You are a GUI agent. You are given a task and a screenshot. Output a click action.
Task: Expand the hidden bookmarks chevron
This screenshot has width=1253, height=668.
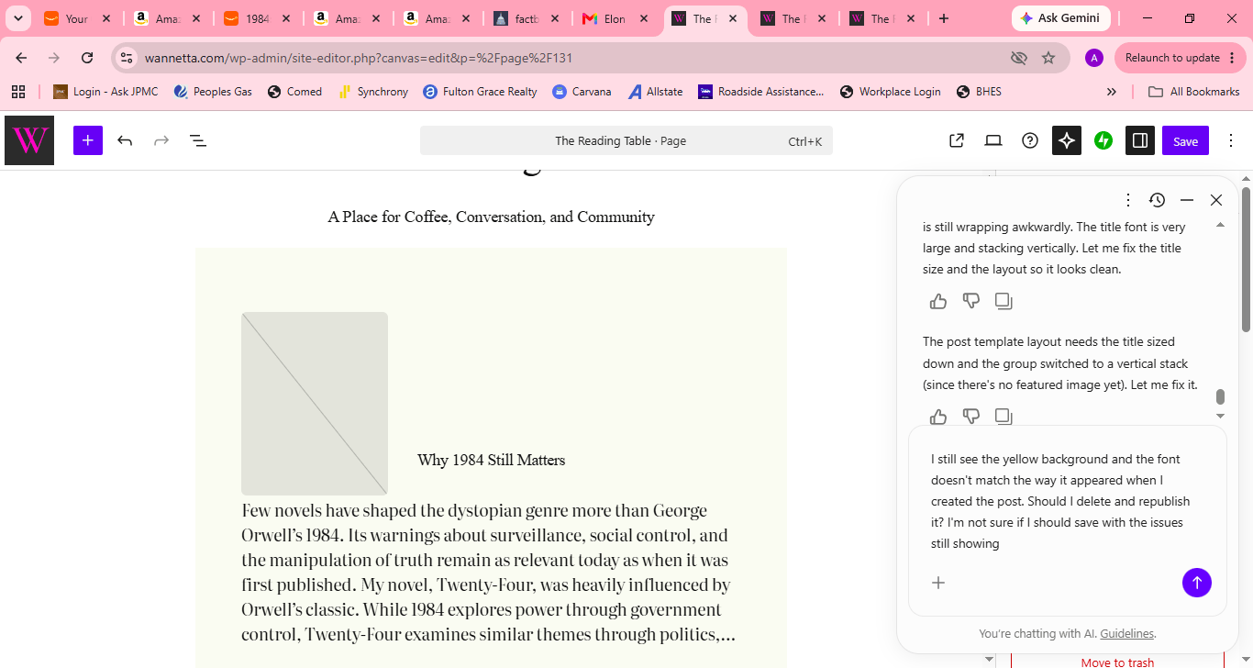[x=1112, y=92]
